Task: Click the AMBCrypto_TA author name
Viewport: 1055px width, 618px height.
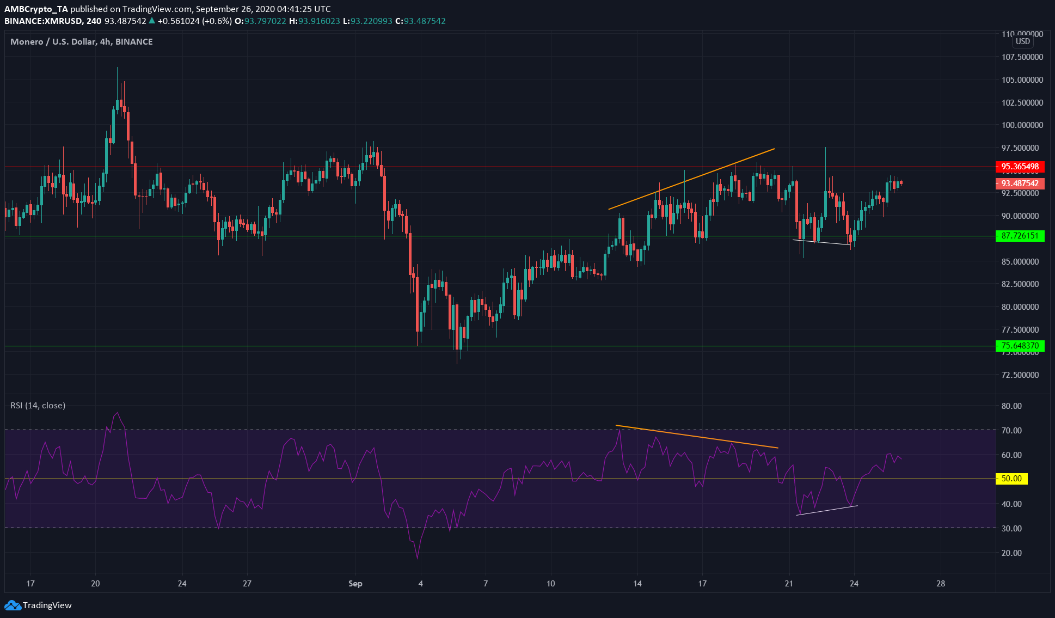Action: pos(36,9)
